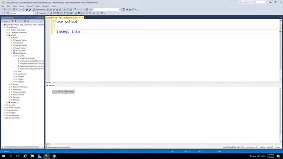Select the enrollmentdate column

[32, 69]
